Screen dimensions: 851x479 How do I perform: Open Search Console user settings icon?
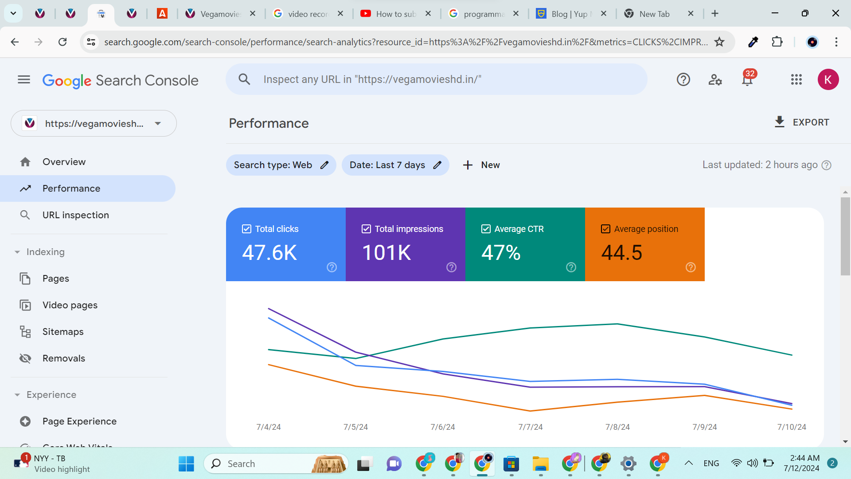(x=715, y=80)
